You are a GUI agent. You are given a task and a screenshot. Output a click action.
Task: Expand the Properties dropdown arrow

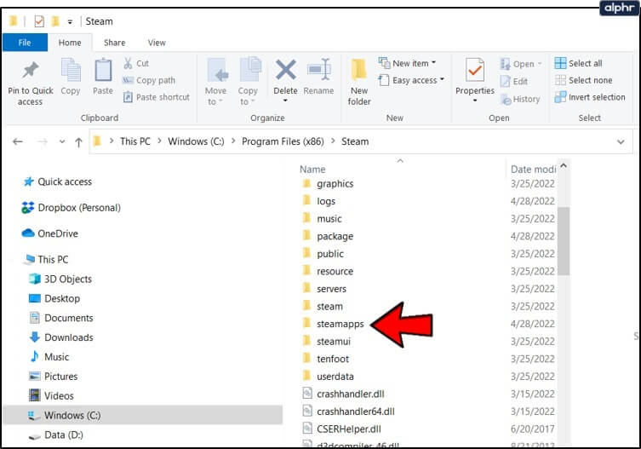475,101
